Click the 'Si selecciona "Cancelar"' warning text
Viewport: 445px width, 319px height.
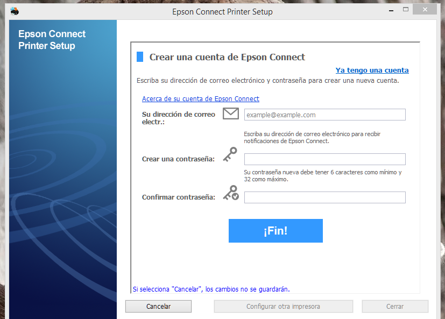[x=211, y=289]
